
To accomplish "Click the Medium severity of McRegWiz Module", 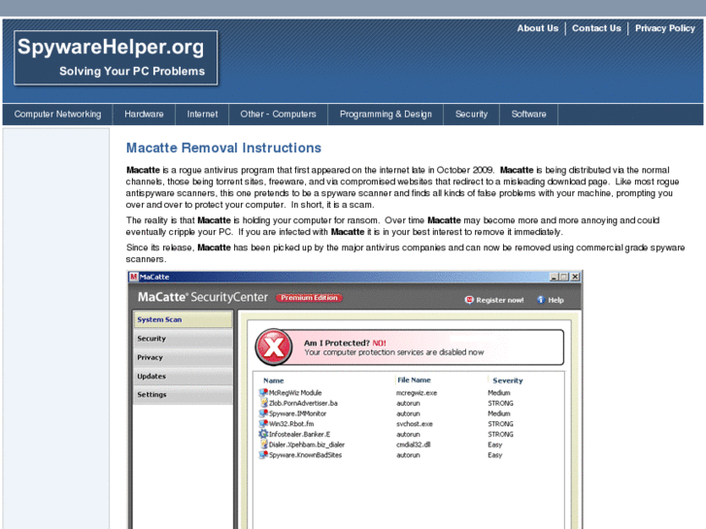I will click(499, 392).
